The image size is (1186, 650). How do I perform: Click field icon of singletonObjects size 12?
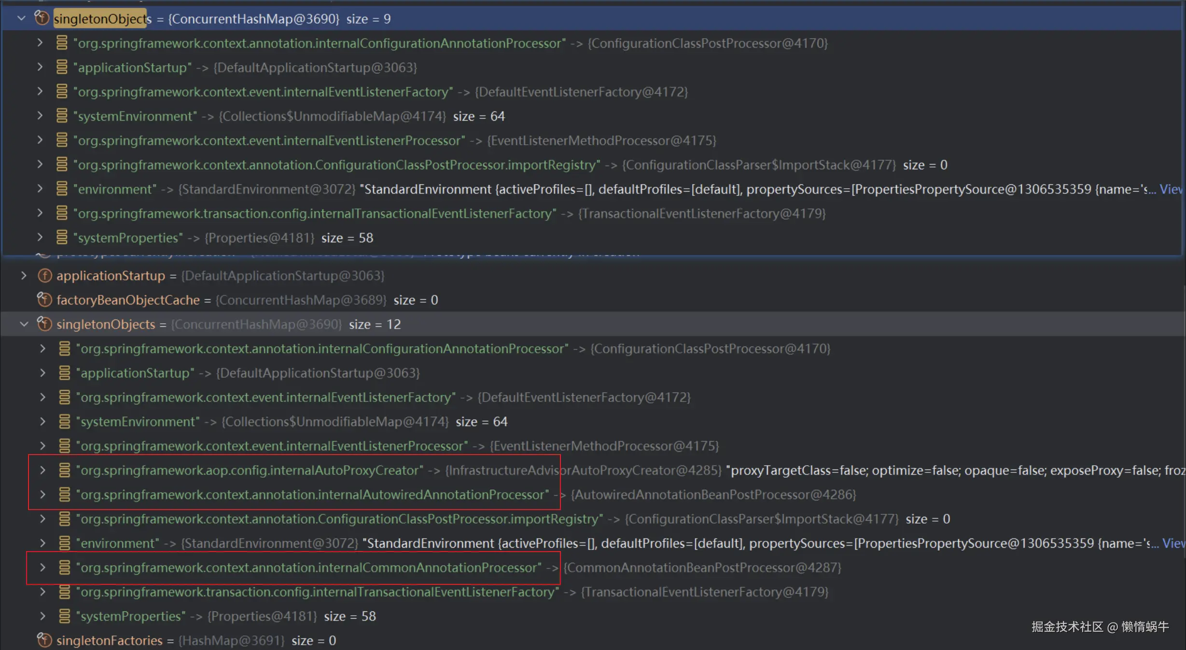click(44, 324)
